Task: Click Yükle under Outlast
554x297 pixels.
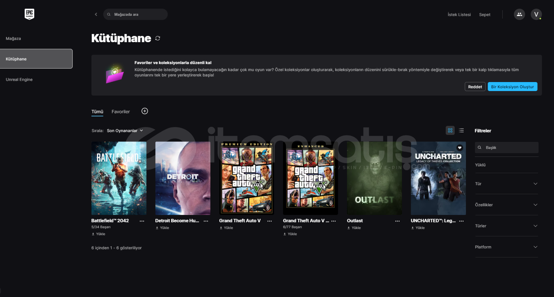Action: click(x=354, y=228)
